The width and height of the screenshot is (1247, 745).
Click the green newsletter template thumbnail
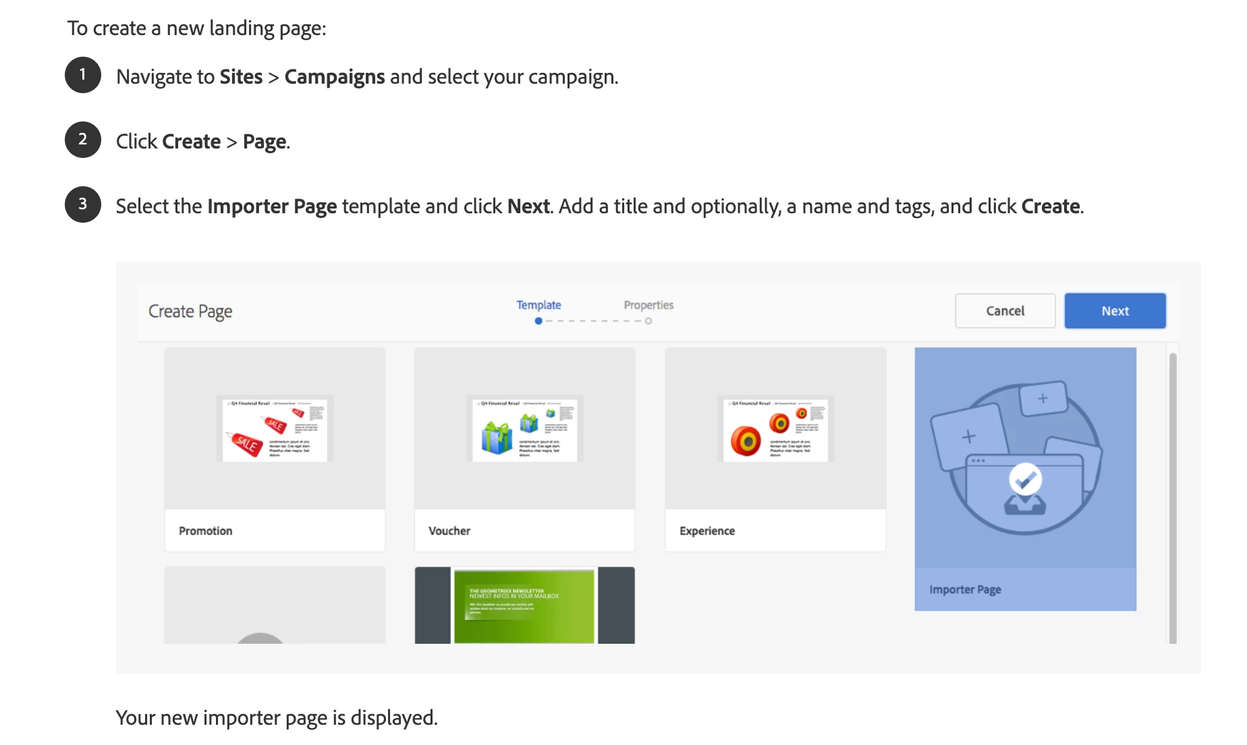click(x=525, y=605)
